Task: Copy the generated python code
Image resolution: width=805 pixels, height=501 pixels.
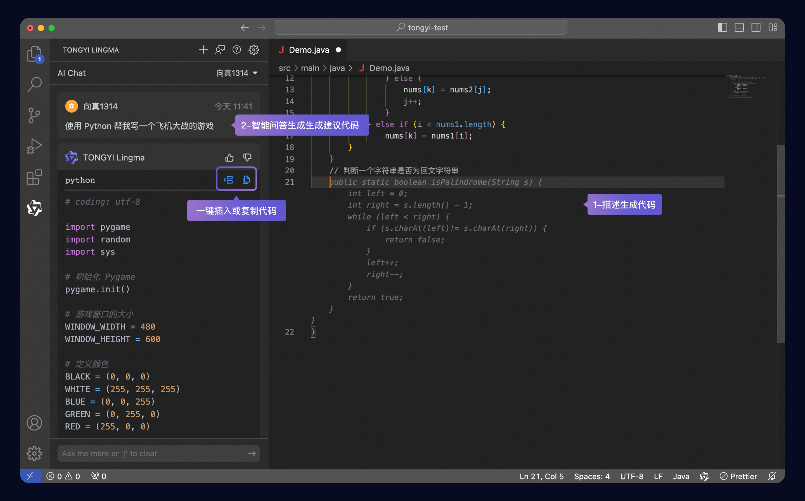Action: click(x=246, y=180)
